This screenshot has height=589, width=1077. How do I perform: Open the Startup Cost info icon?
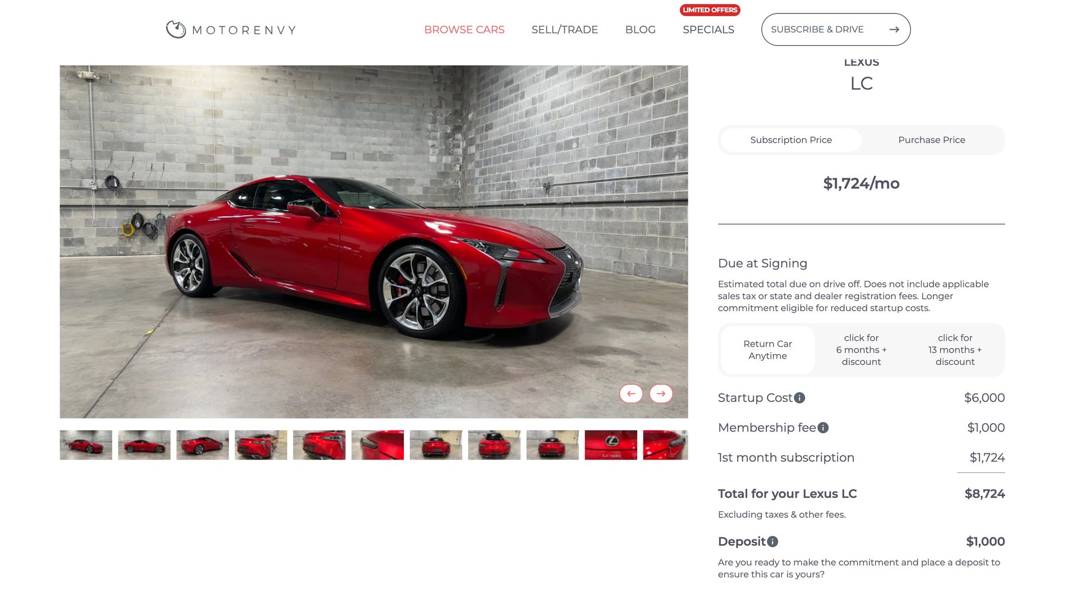[x=800, y=397]
